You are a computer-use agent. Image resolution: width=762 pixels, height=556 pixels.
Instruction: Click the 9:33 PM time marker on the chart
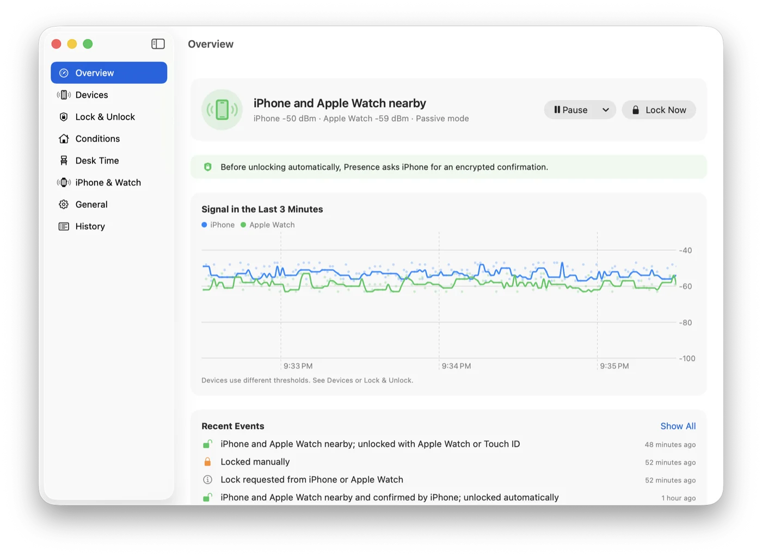[298, 366]
